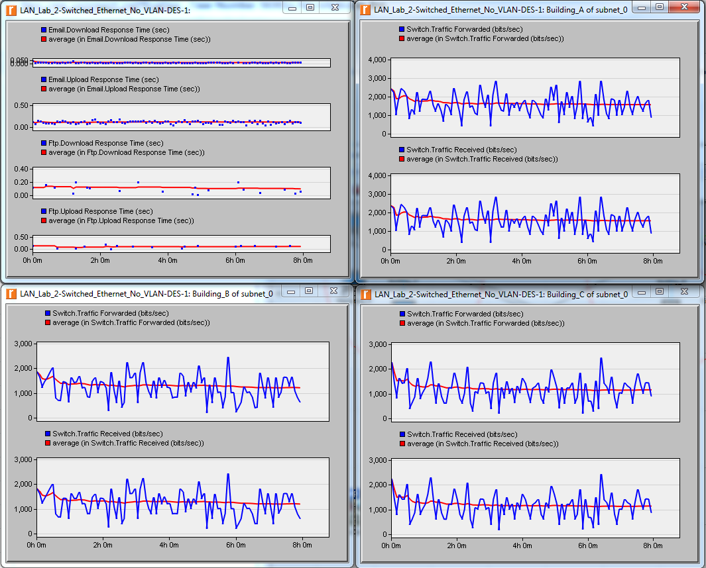Click the Traffic Received graph in Building_B window

pyautogui.click(x=183, y=498)
